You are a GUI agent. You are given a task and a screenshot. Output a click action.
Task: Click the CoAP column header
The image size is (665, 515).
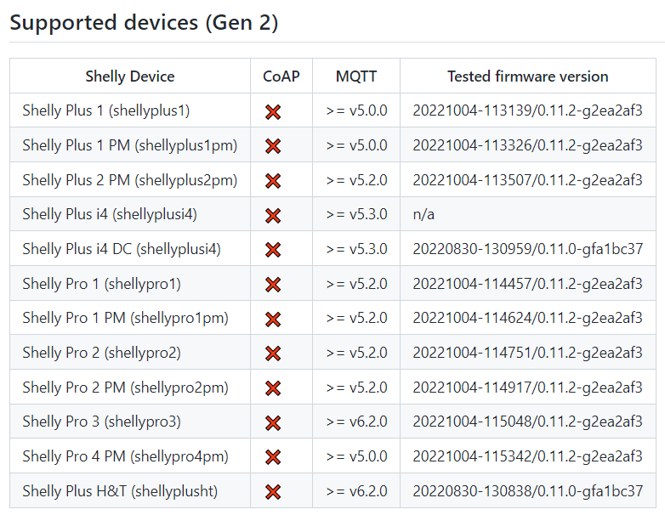coord(281,76)
